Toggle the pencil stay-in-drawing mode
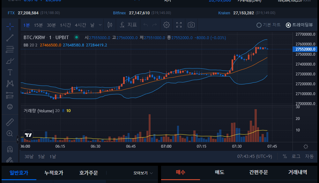 tap(10, 160)
